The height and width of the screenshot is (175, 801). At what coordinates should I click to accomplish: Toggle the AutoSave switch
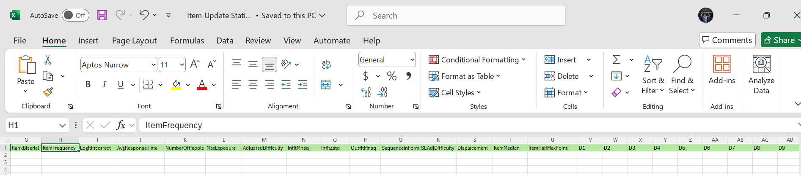point(75,15)
